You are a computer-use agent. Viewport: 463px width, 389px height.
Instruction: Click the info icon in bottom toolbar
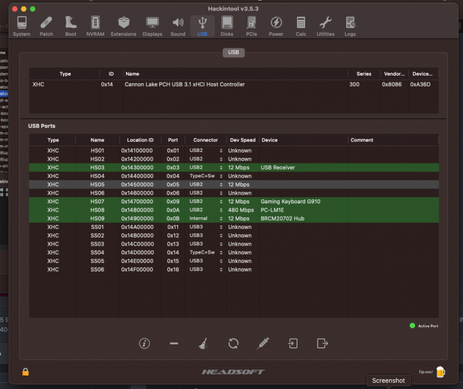(x=145, y=343)
